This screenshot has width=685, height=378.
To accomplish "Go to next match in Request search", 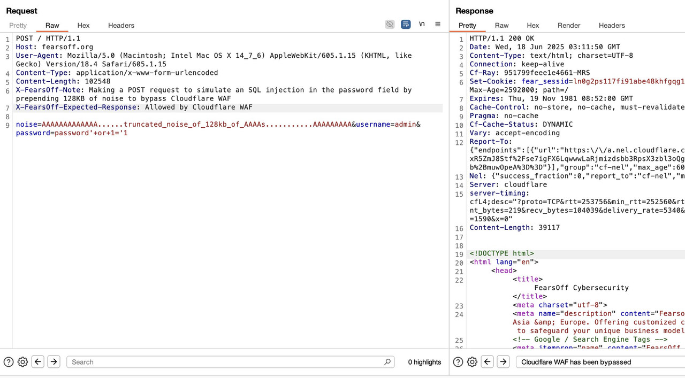I will [x=54, y=362].
